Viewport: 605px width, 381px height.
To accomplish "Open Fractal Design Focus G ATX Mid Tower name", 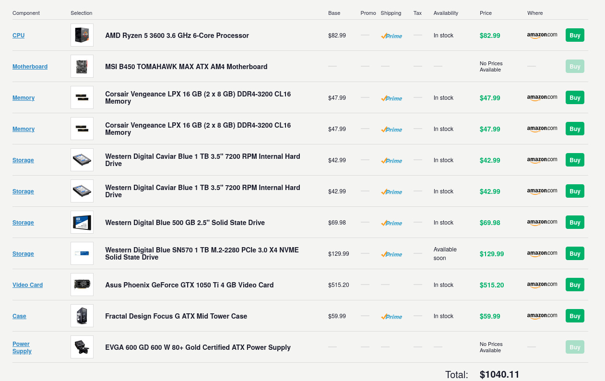I will (x=176, y=316).
